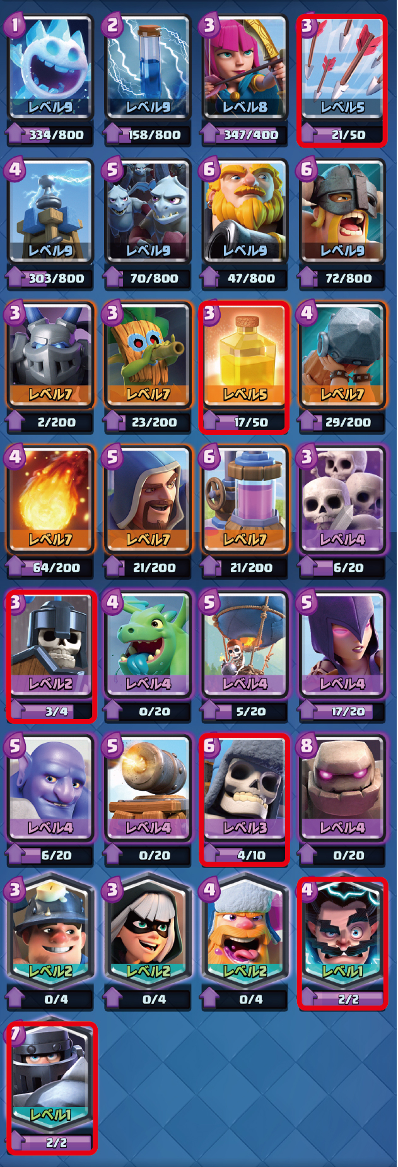Choose the Mega Minion card
The height and width of the screenshot is (1167, 398).
point(50,355)
